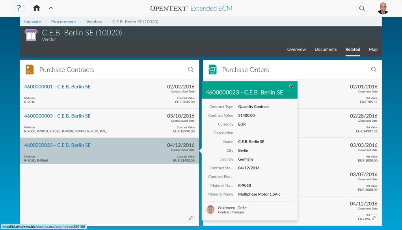This screenshot has width=402, height=230.
Task: Navigate to Vendors breadcrumb
Action: click(94, 22)
